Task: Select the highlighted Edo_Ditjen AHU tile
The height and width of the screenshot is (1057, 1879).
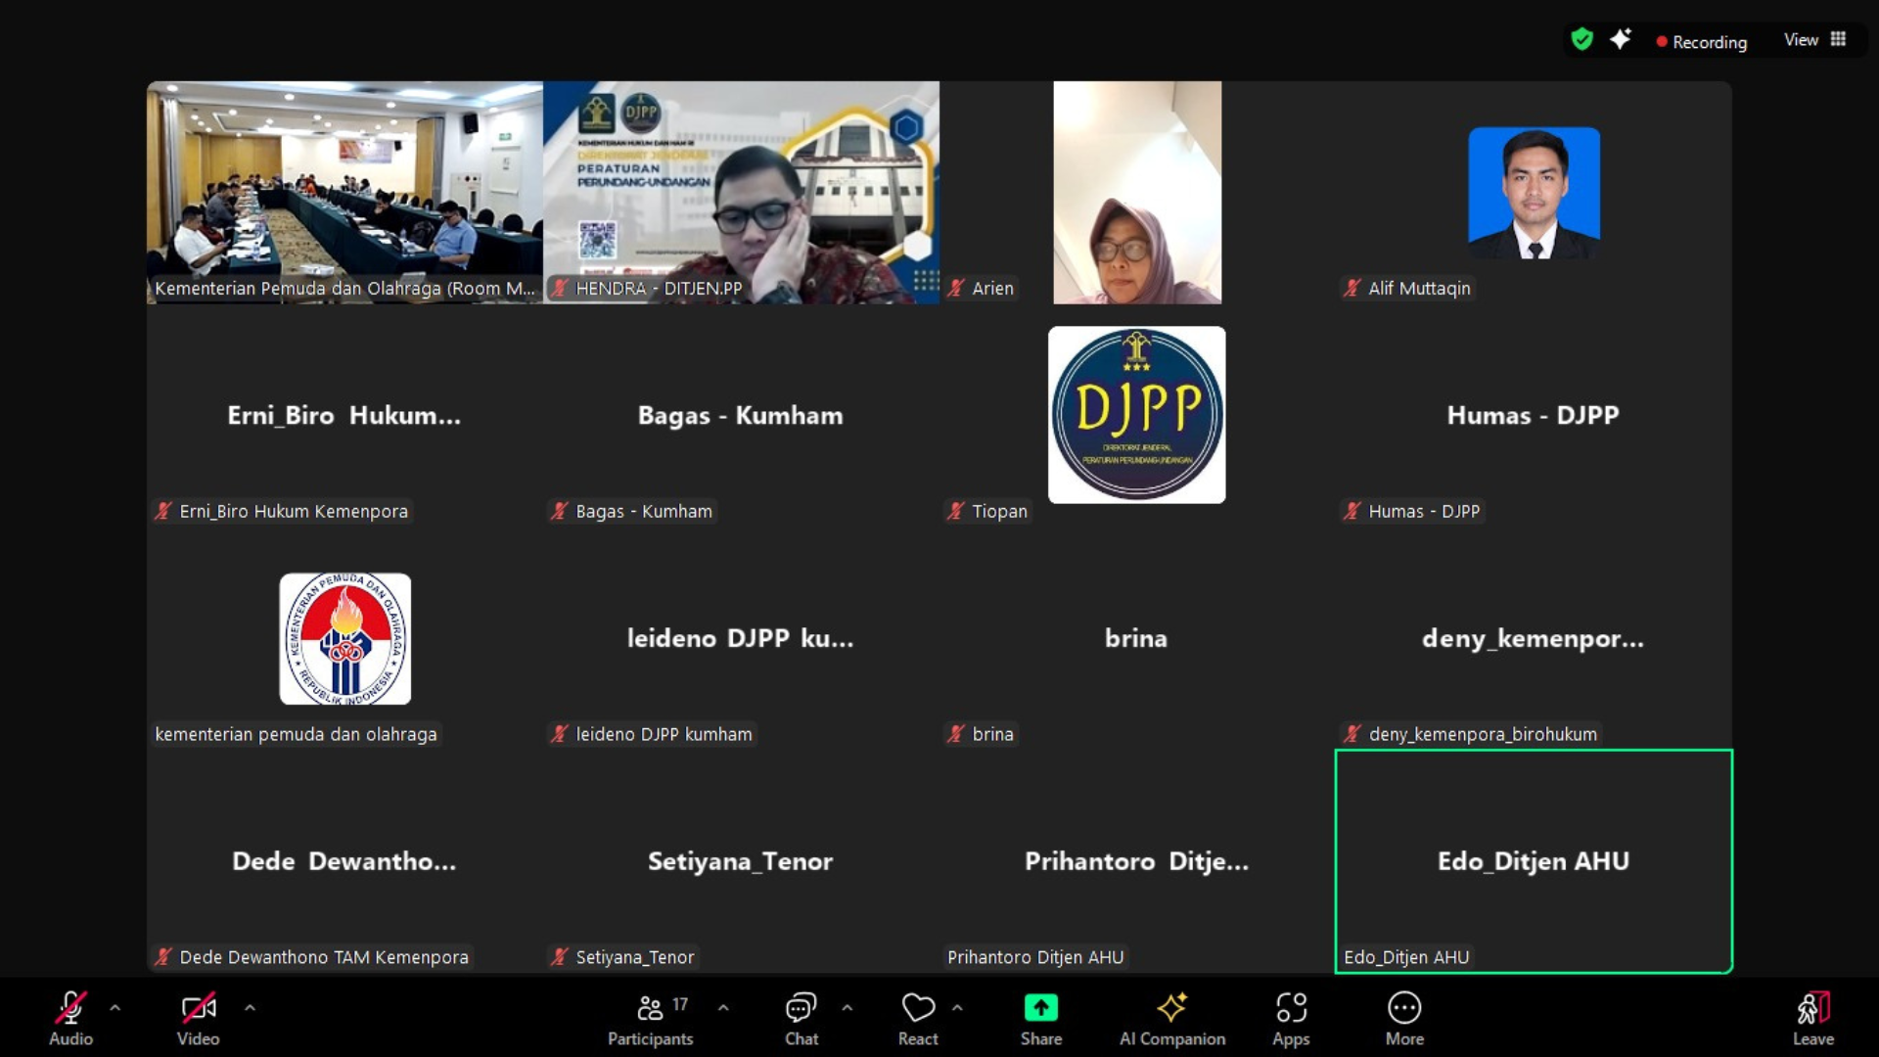Action: pos(1534,861)
